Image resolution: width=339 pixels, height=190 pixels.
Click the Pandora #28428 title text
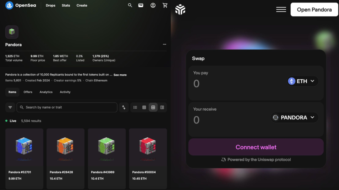[x=61, y=172]
